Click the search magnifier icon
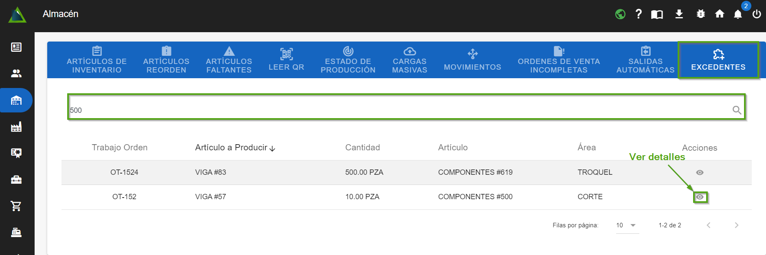This screenshot has height=255, width=766. pyautogui.click(x=736, y=110)
